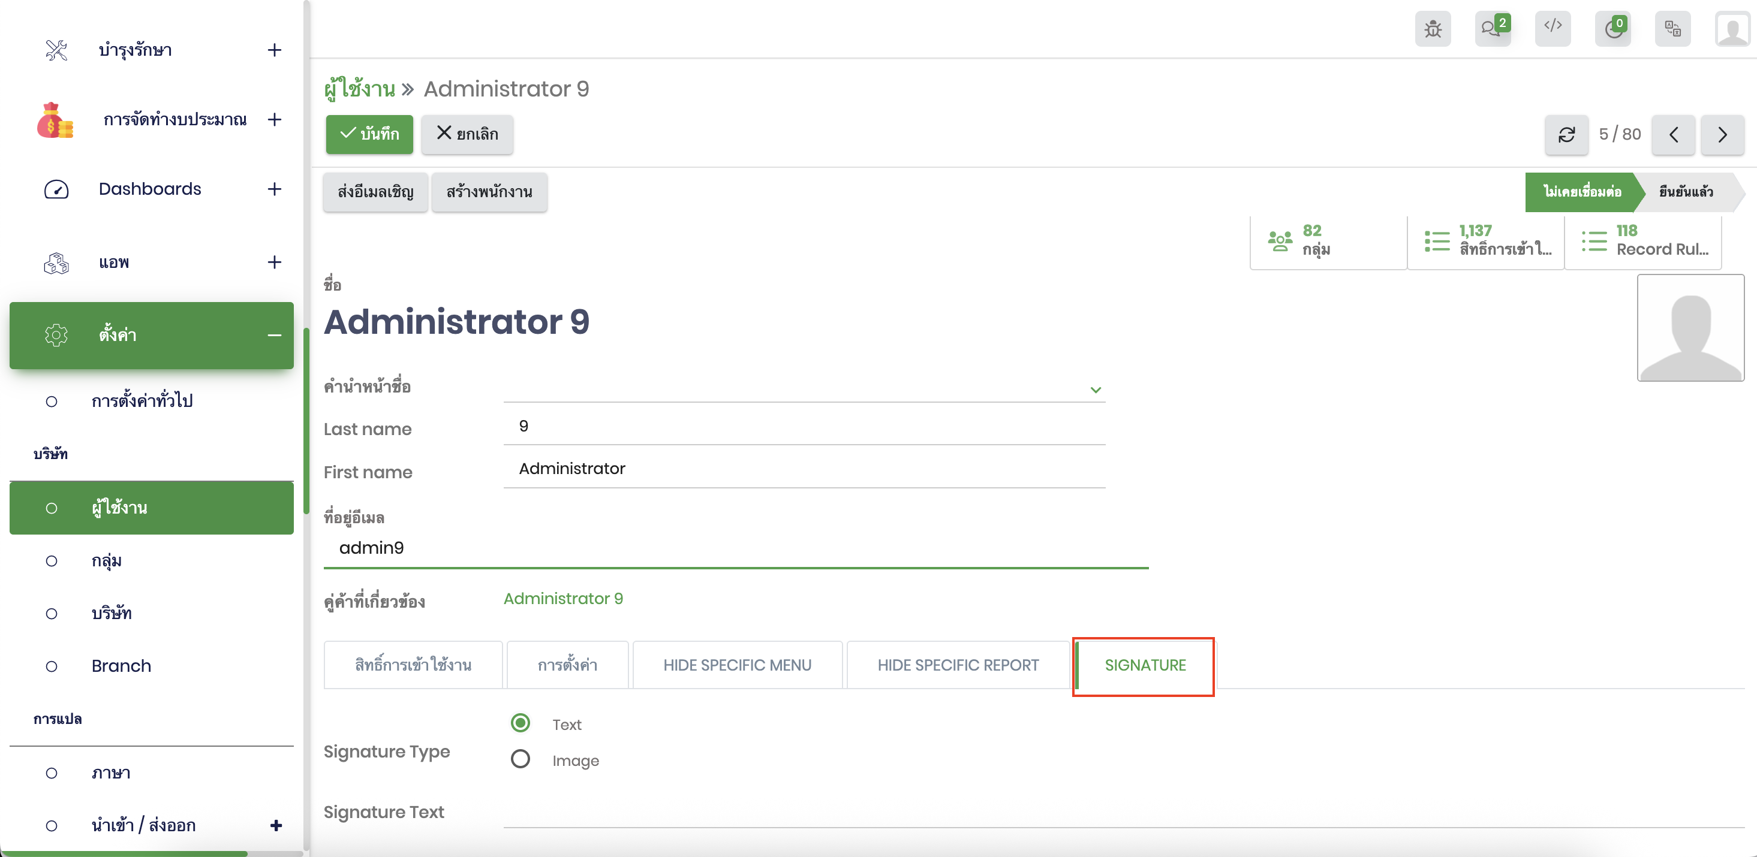Open the คำนำหน้าชื่อ dropdown
The image size is (1757, 857).
804,388
